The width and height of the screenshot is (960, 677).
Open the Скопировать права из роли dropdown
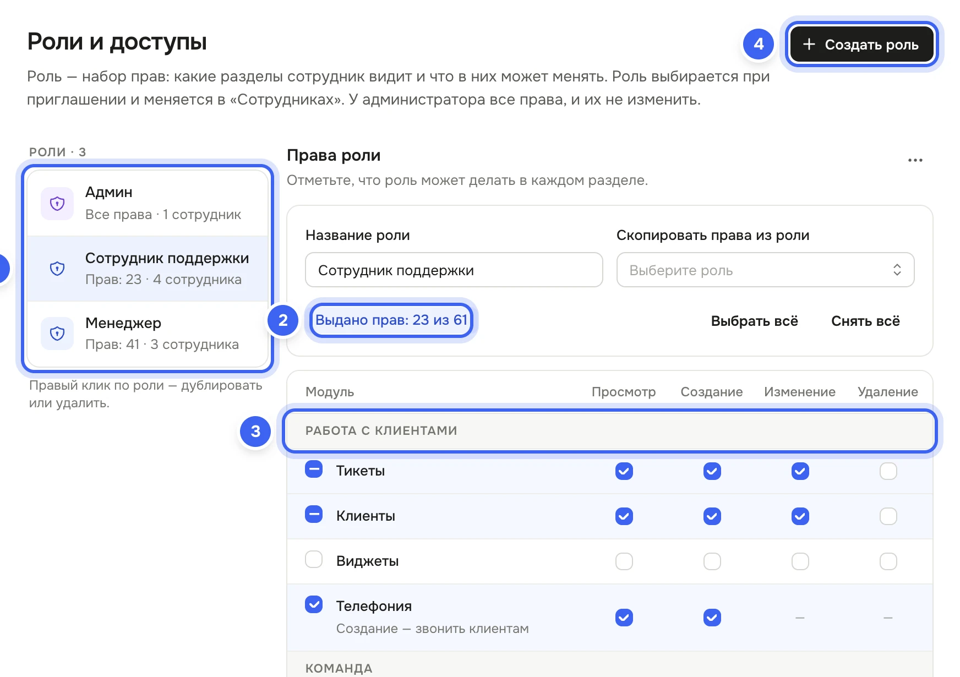coord(765,270)
